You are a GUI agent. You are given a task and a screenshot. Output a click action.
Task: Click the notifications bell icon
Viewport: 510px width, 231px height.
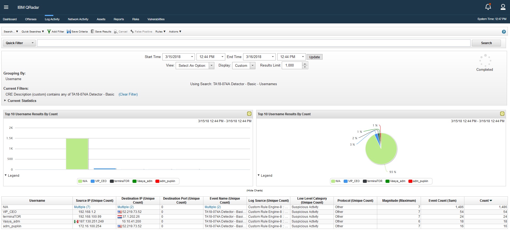coord(488,7)
